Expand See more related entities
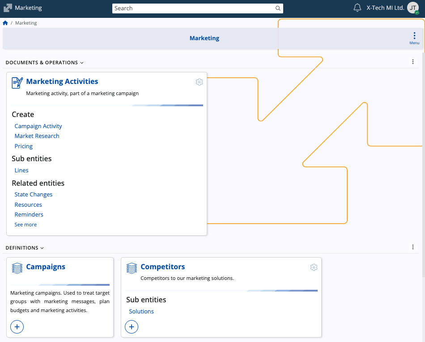425x342 pixels. tap(25, 225)
